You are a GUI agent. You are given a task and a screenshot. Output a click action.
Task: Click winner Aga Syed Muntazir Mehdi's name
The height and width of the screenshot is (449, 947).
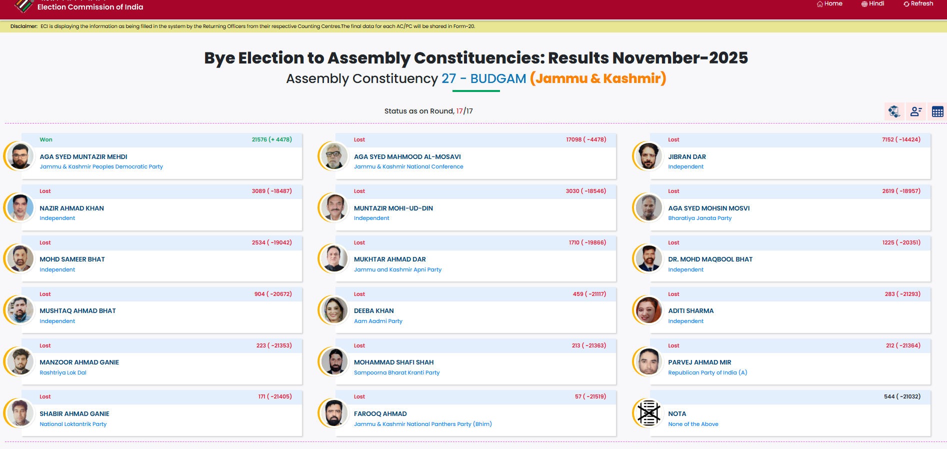(x=83, y=156)
